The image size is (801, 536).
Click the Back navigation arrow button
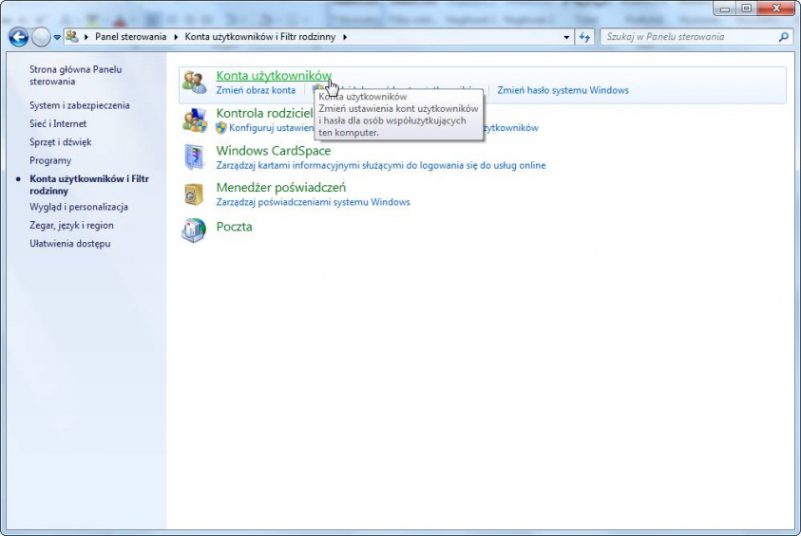[19, 37]
